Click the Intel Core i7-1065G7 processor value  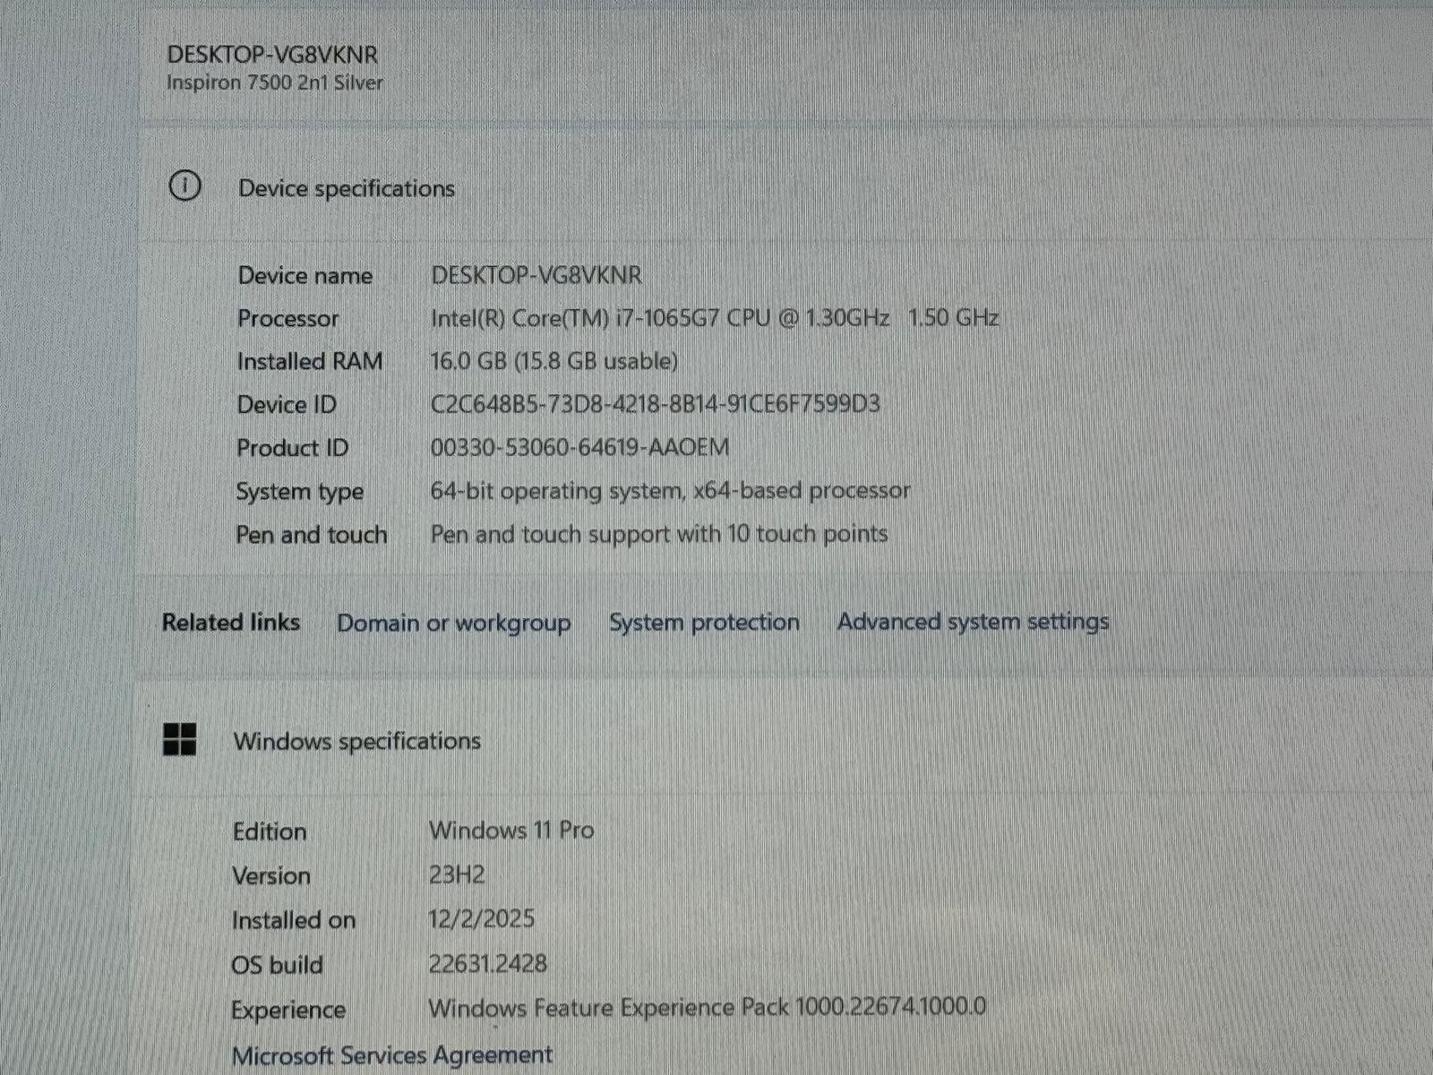[715, 318]
